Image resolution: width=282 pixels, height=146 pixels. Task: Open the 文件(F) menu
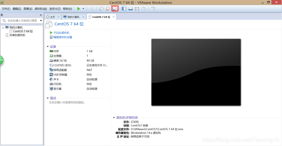coord(6,8)
